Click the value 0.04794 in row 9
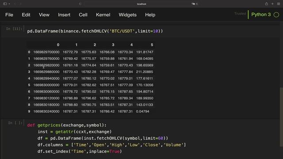This screenshot has height=159, width=283. [x=142, y=111]
